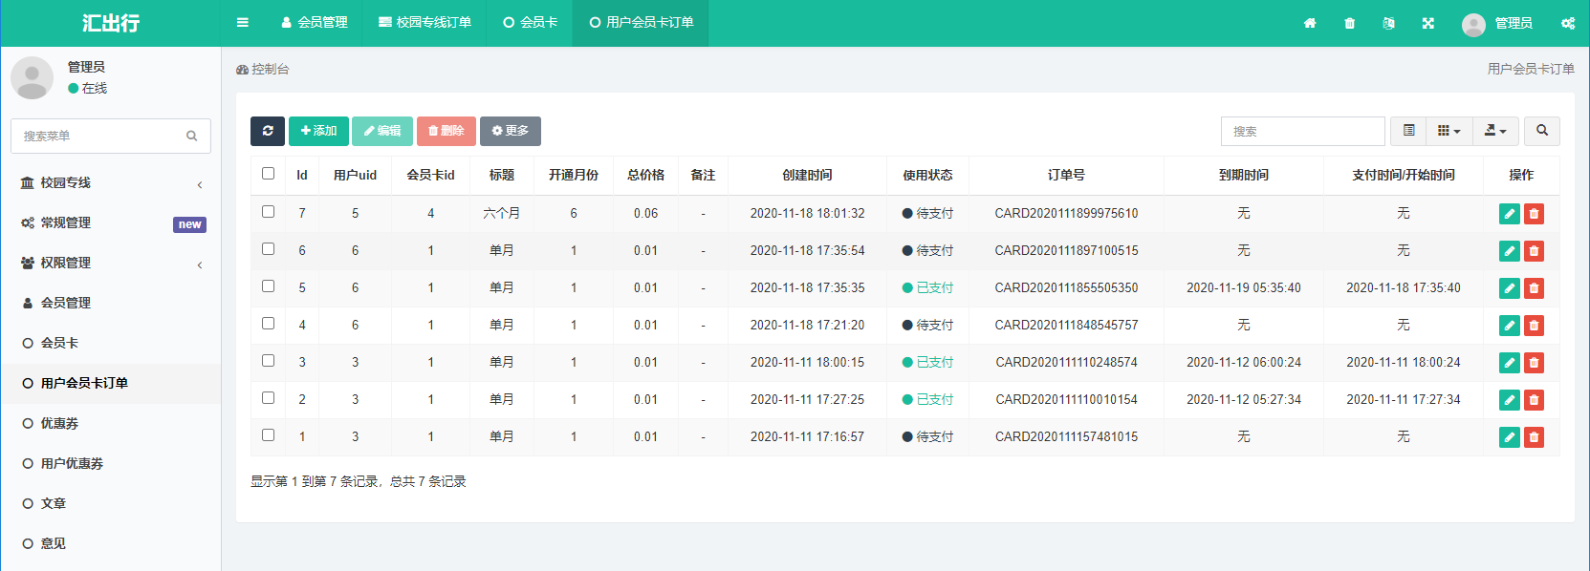Edit the row with Id 6
The image size is (1590, 571).
[x=1510, y=251]
